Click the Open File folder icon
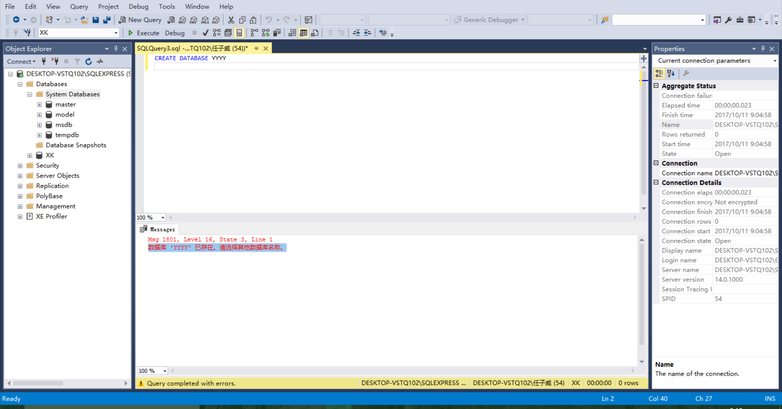Screen dimensions: 782x409 point(84,20)
